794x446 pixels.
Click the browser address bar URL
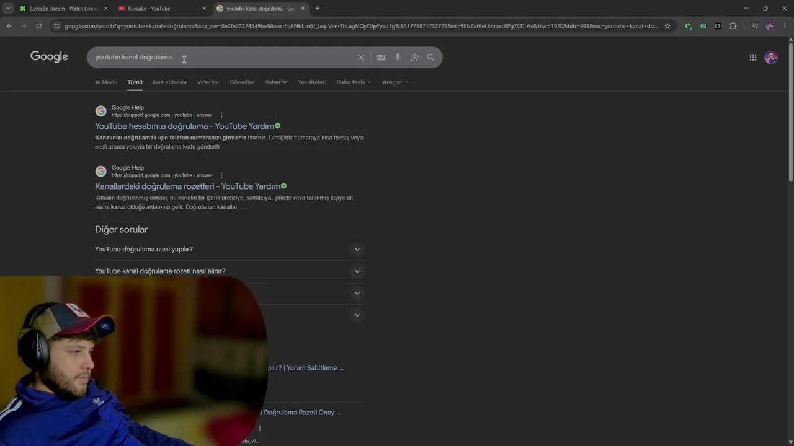tap(361, 26)
